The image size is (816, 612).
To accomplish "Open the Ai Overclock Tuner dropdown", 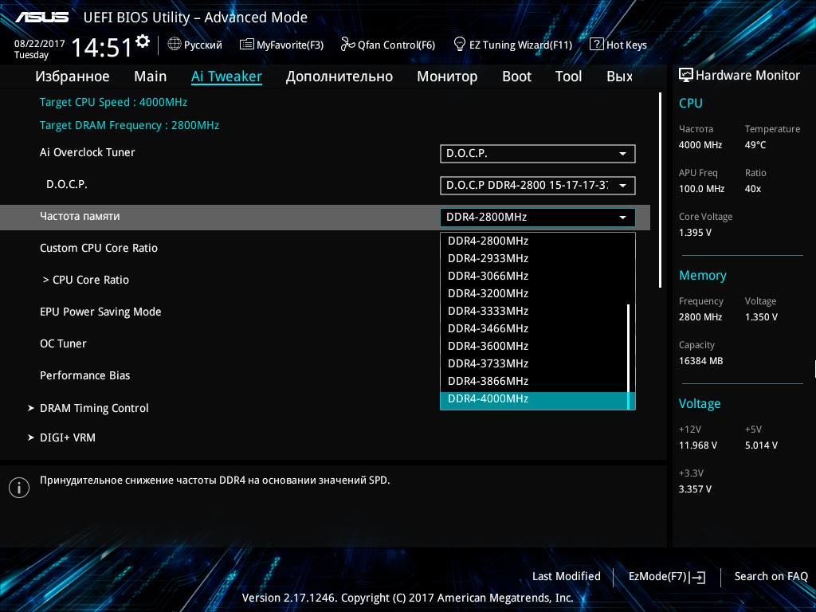I will coord(538,154).
